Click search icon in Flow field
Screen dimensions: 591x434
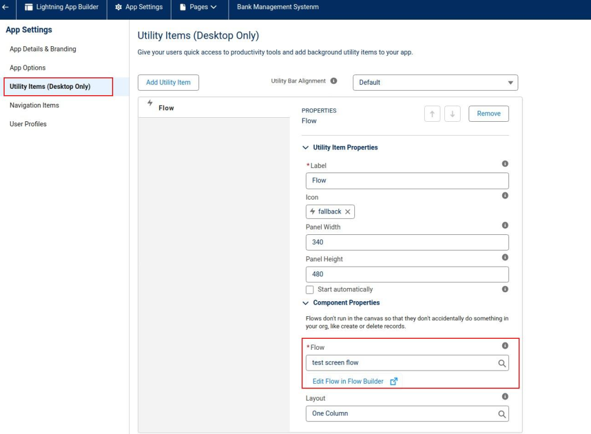tap(502, 363)
